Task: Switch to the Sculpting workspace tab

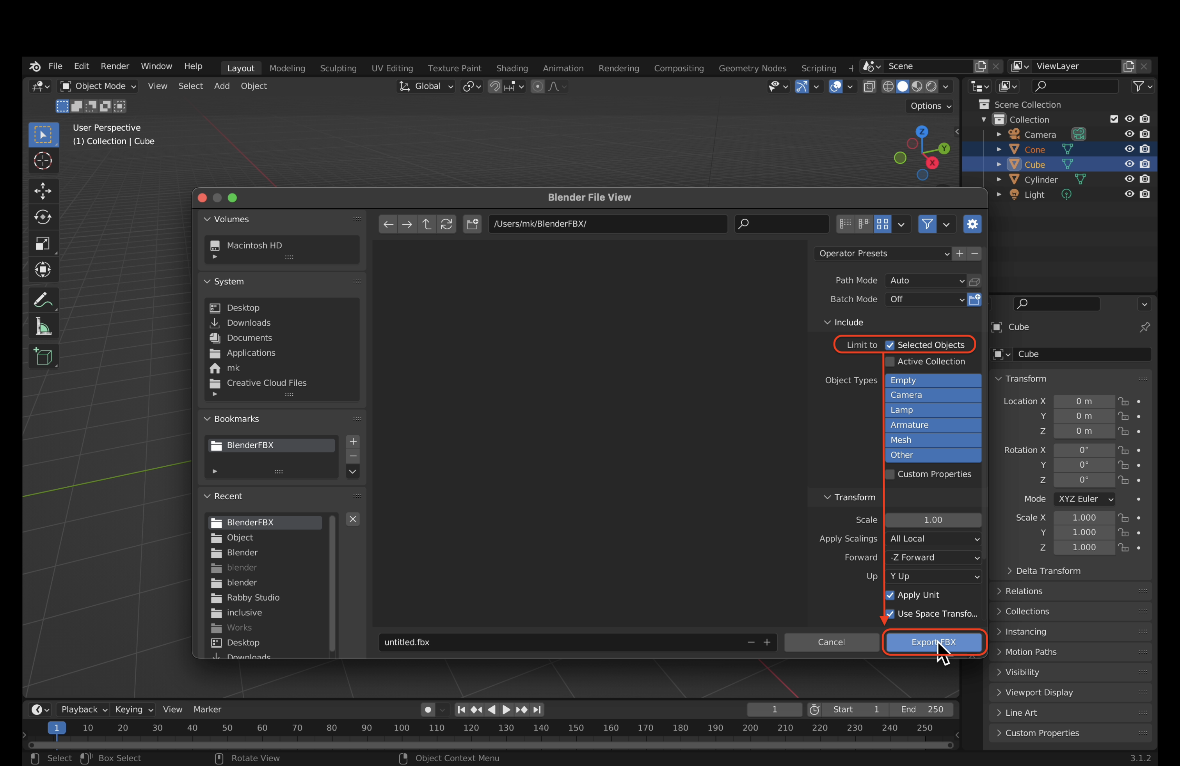Action: click(338, 68)
